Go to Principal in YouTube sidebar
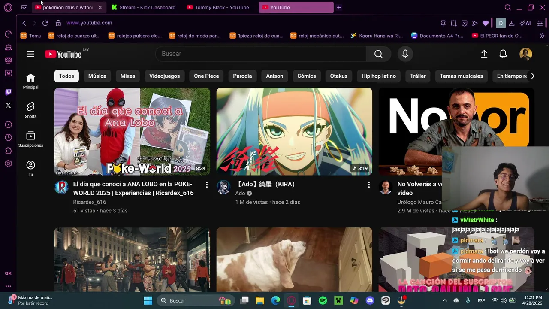The width and height of the screenshot is (549, 309). (x=30, y=81)
